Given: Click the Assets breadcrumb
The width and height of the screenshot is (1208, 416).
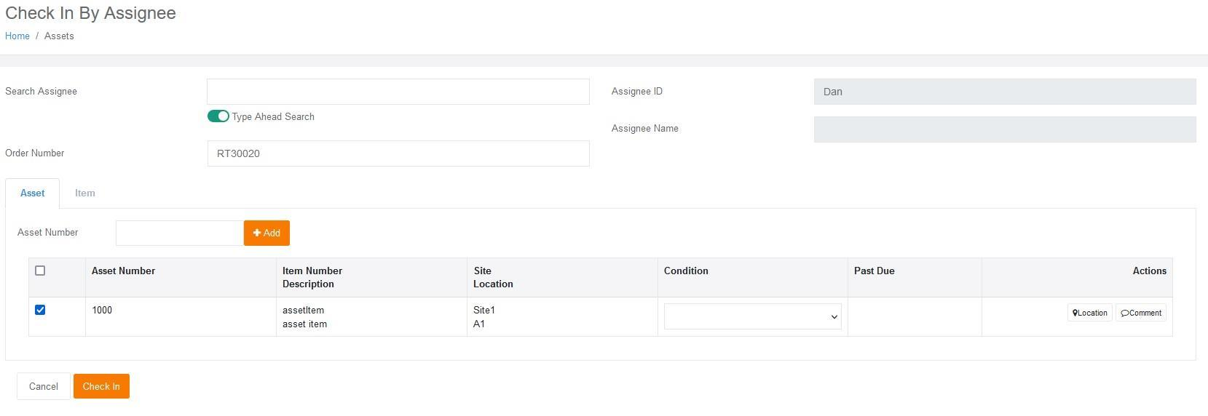Looking at the screenshot, I should click(x=59, y=36).
